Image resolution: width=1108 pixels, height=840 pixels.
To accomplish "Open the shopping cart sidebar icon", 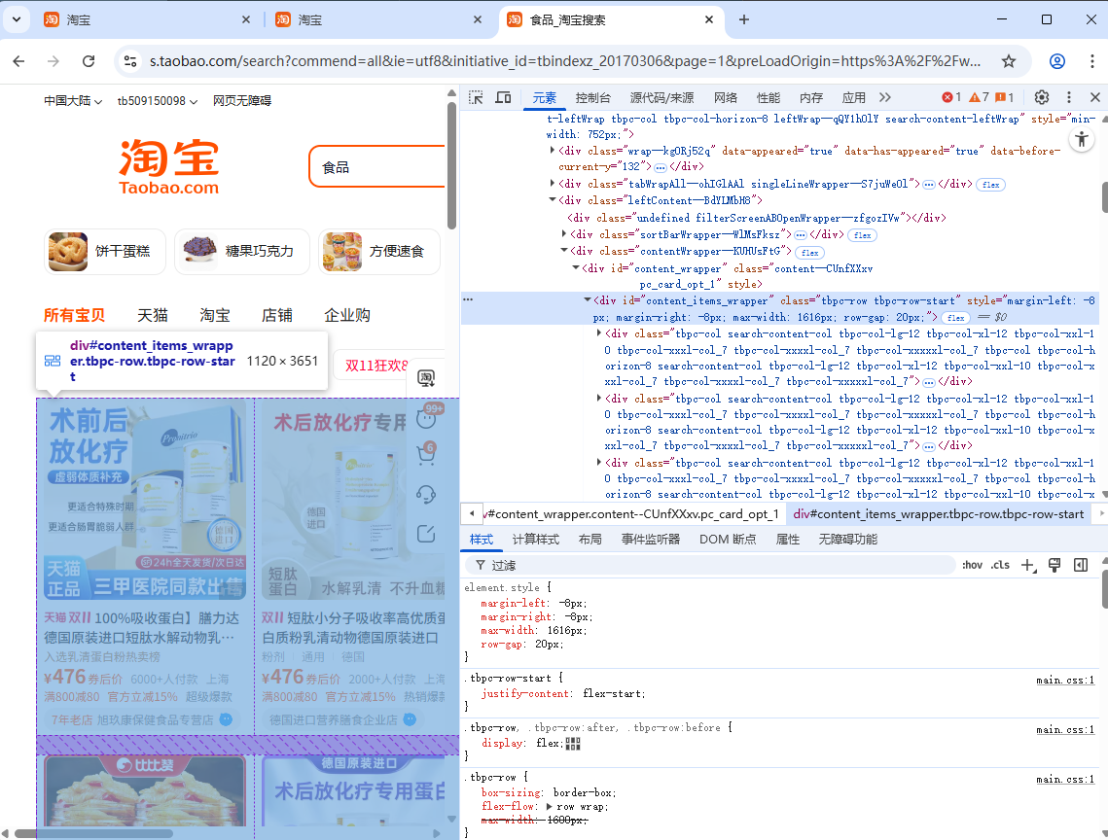I will (426, 454).
